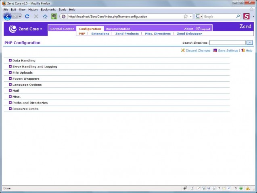Reload the page with the refresh icon

pyautogui.click(x=27, y=16)
